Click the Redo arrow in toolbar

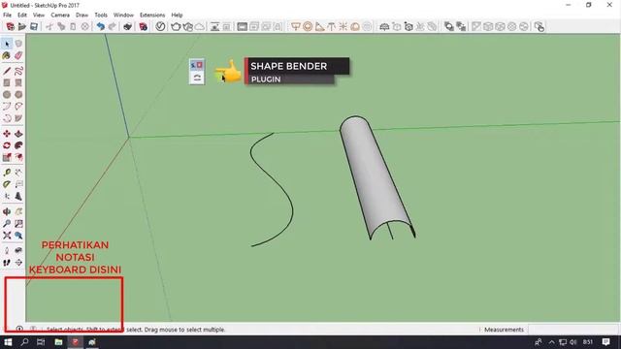(x=113, y=26)
